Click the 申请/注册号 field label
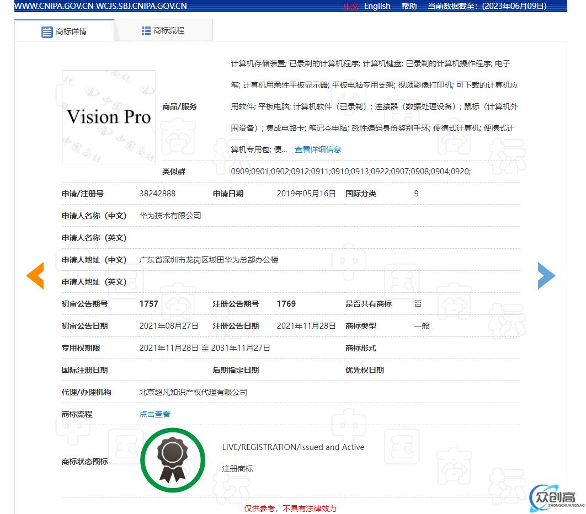Image resolution: width=586 pixels, height=514 pixels. tap(83, 194)
